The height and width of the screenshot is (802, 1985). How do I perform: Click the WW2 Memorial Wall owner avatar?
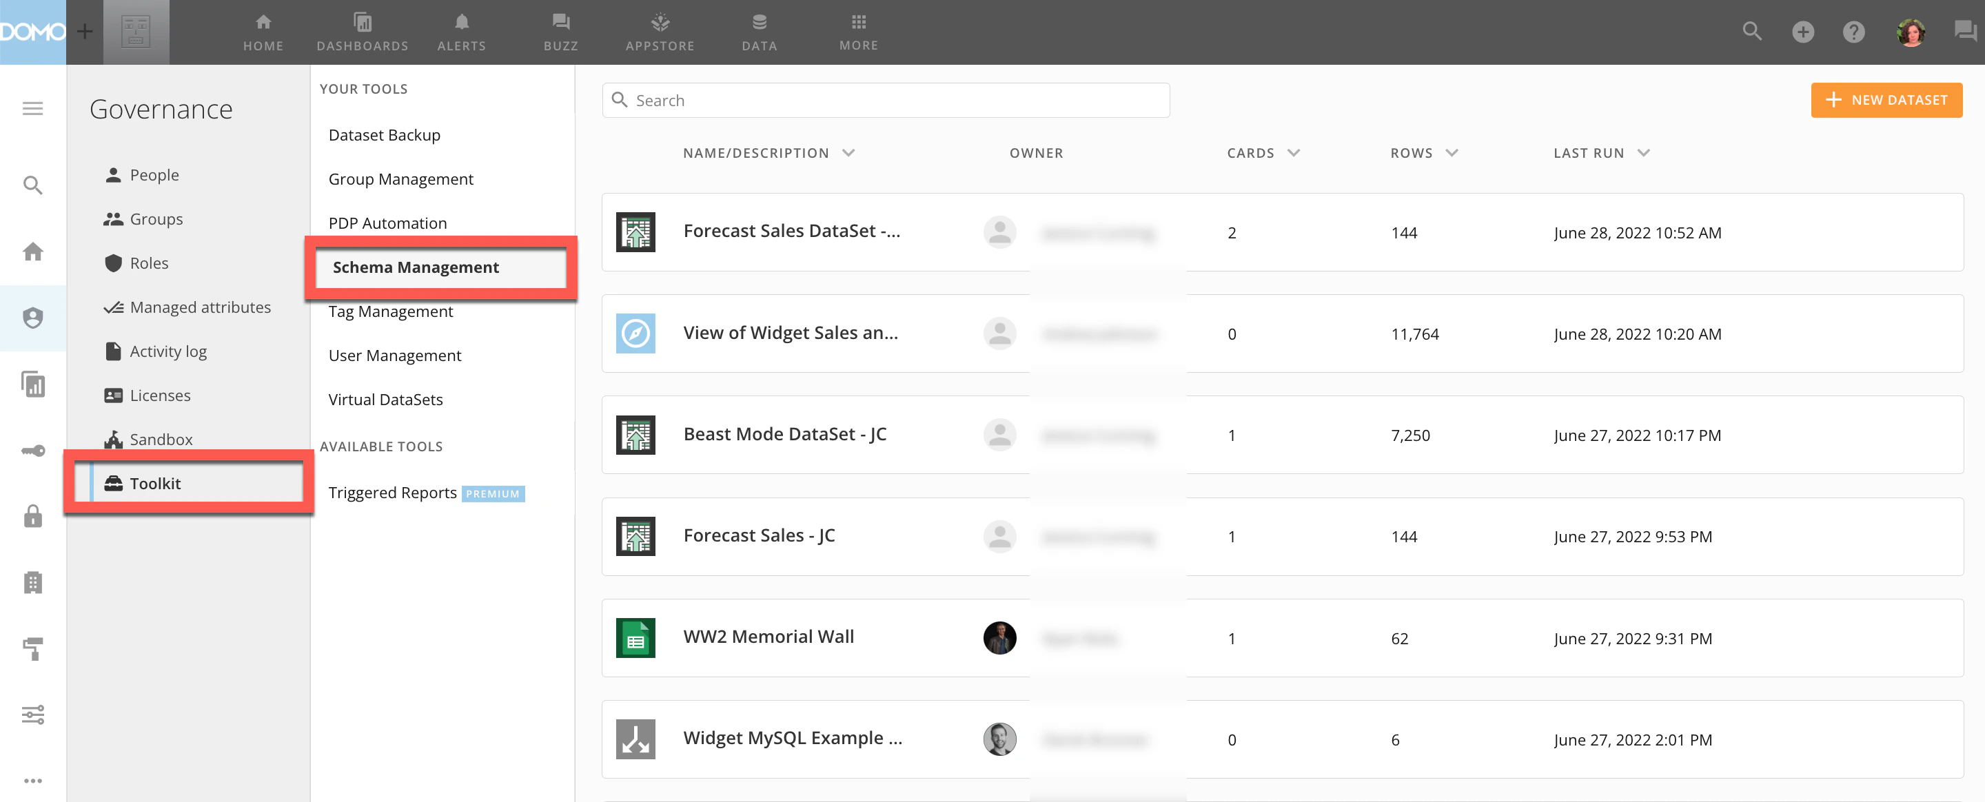(999, 638)
